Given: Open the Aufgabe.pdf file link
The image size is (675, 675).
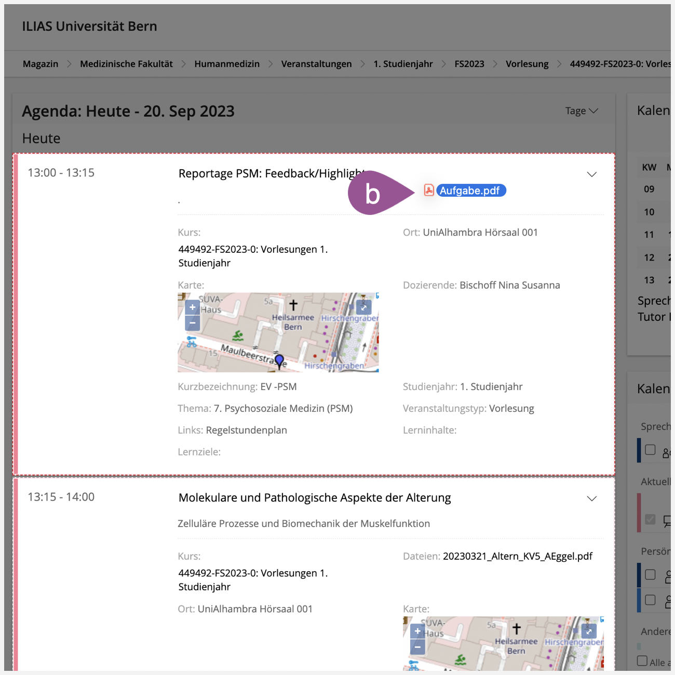Looking at the screenshot, I should pos(469,191).
